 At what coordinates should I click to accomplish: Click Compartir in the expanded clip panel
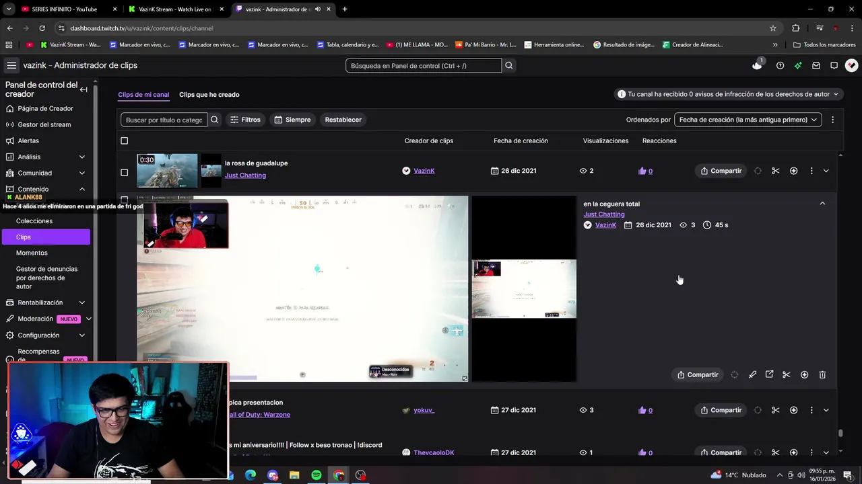pyautogui.click(x=697, y=374)
